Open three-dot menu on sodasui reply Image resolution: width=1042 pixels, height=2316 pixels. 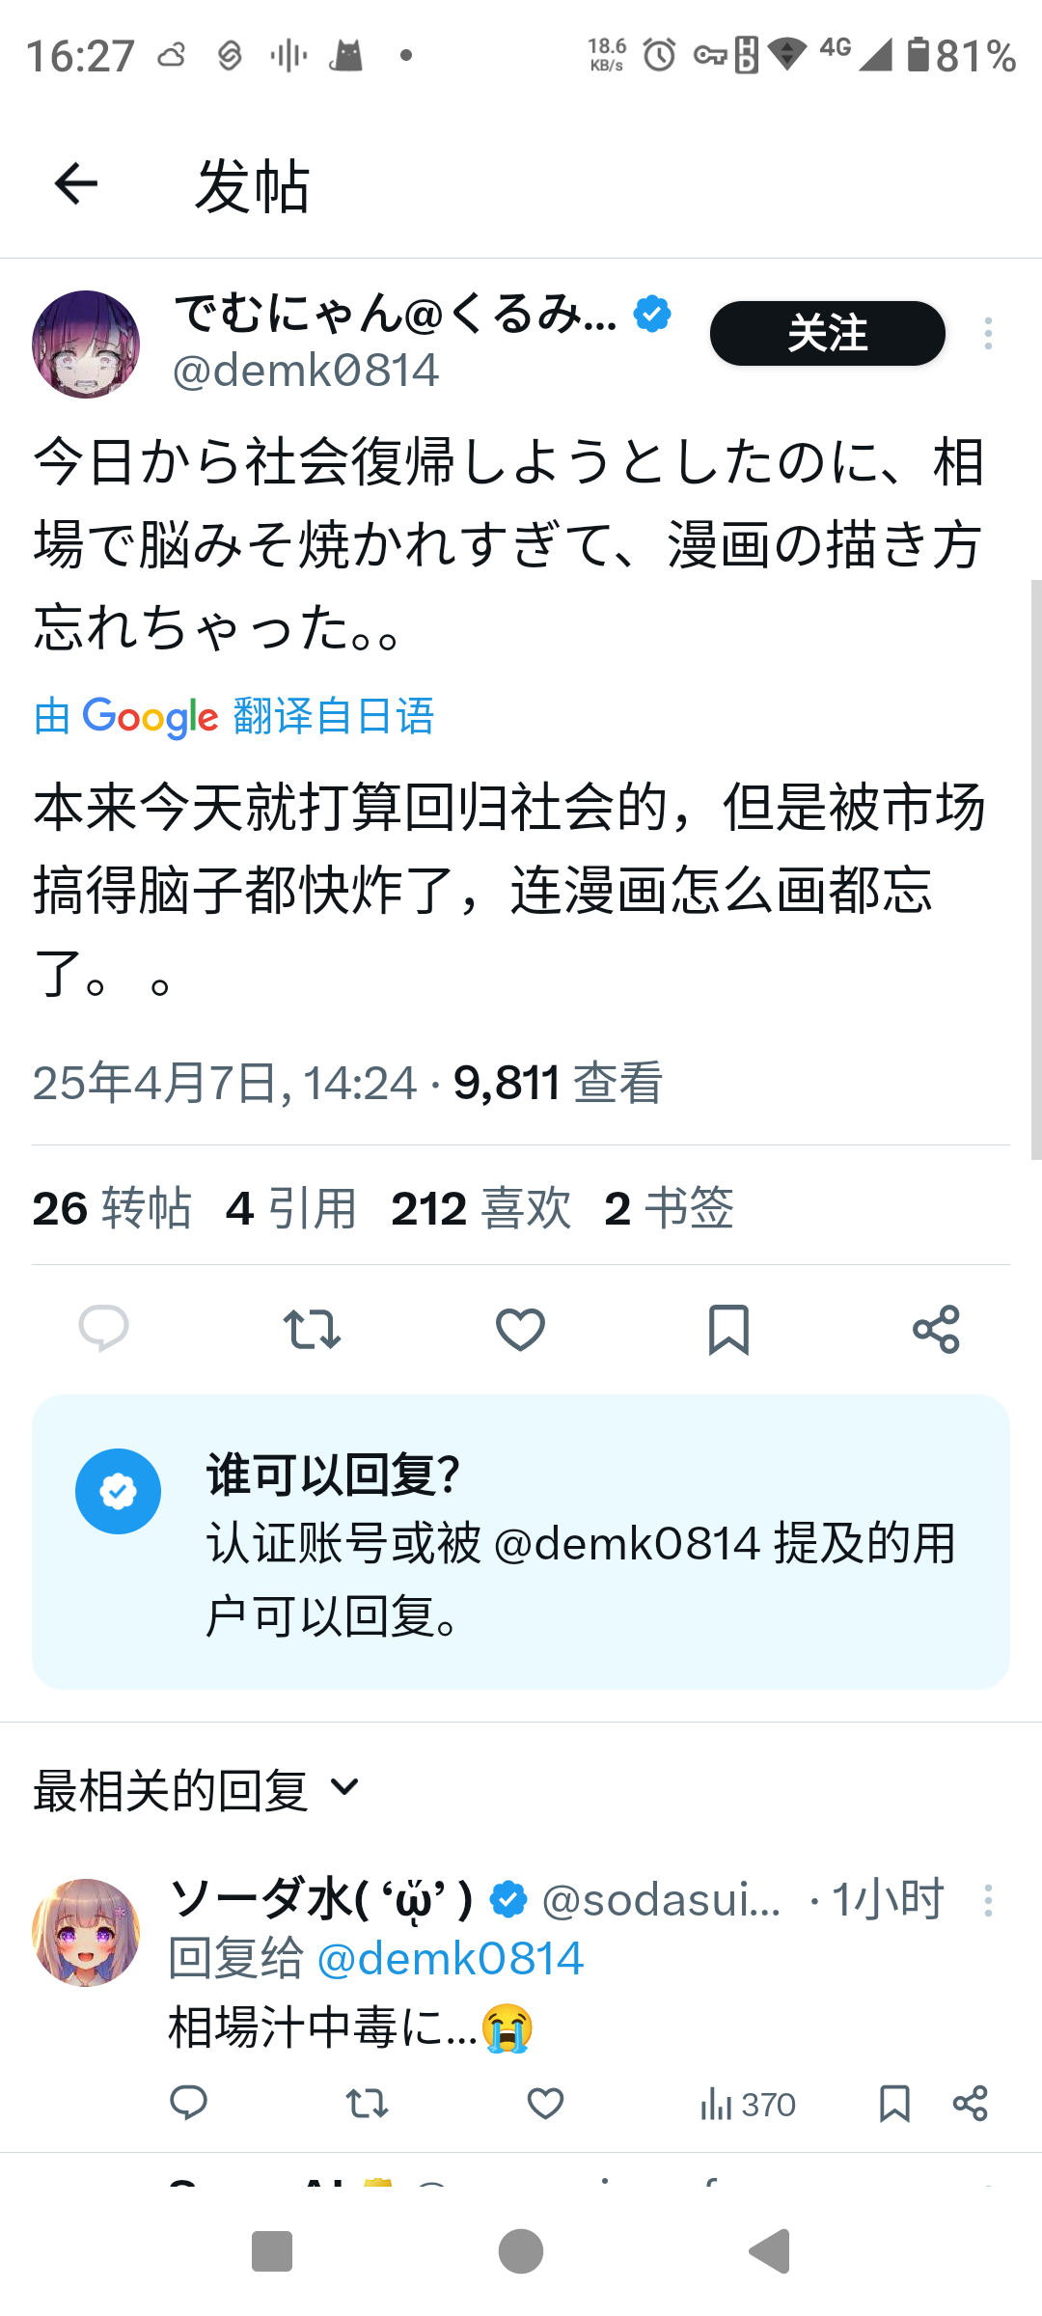(x=988, y=1901)
